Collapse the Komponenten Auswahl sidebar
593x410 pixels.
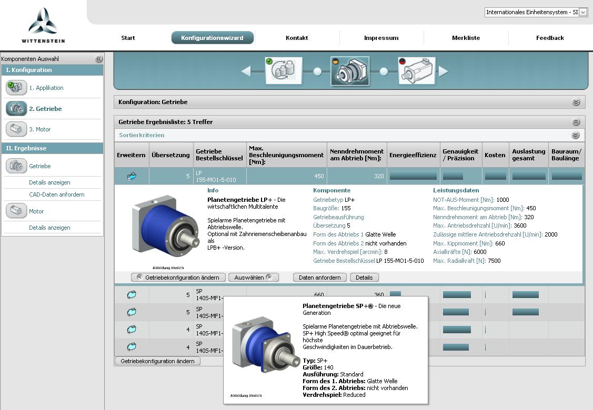tap(99, 59)
